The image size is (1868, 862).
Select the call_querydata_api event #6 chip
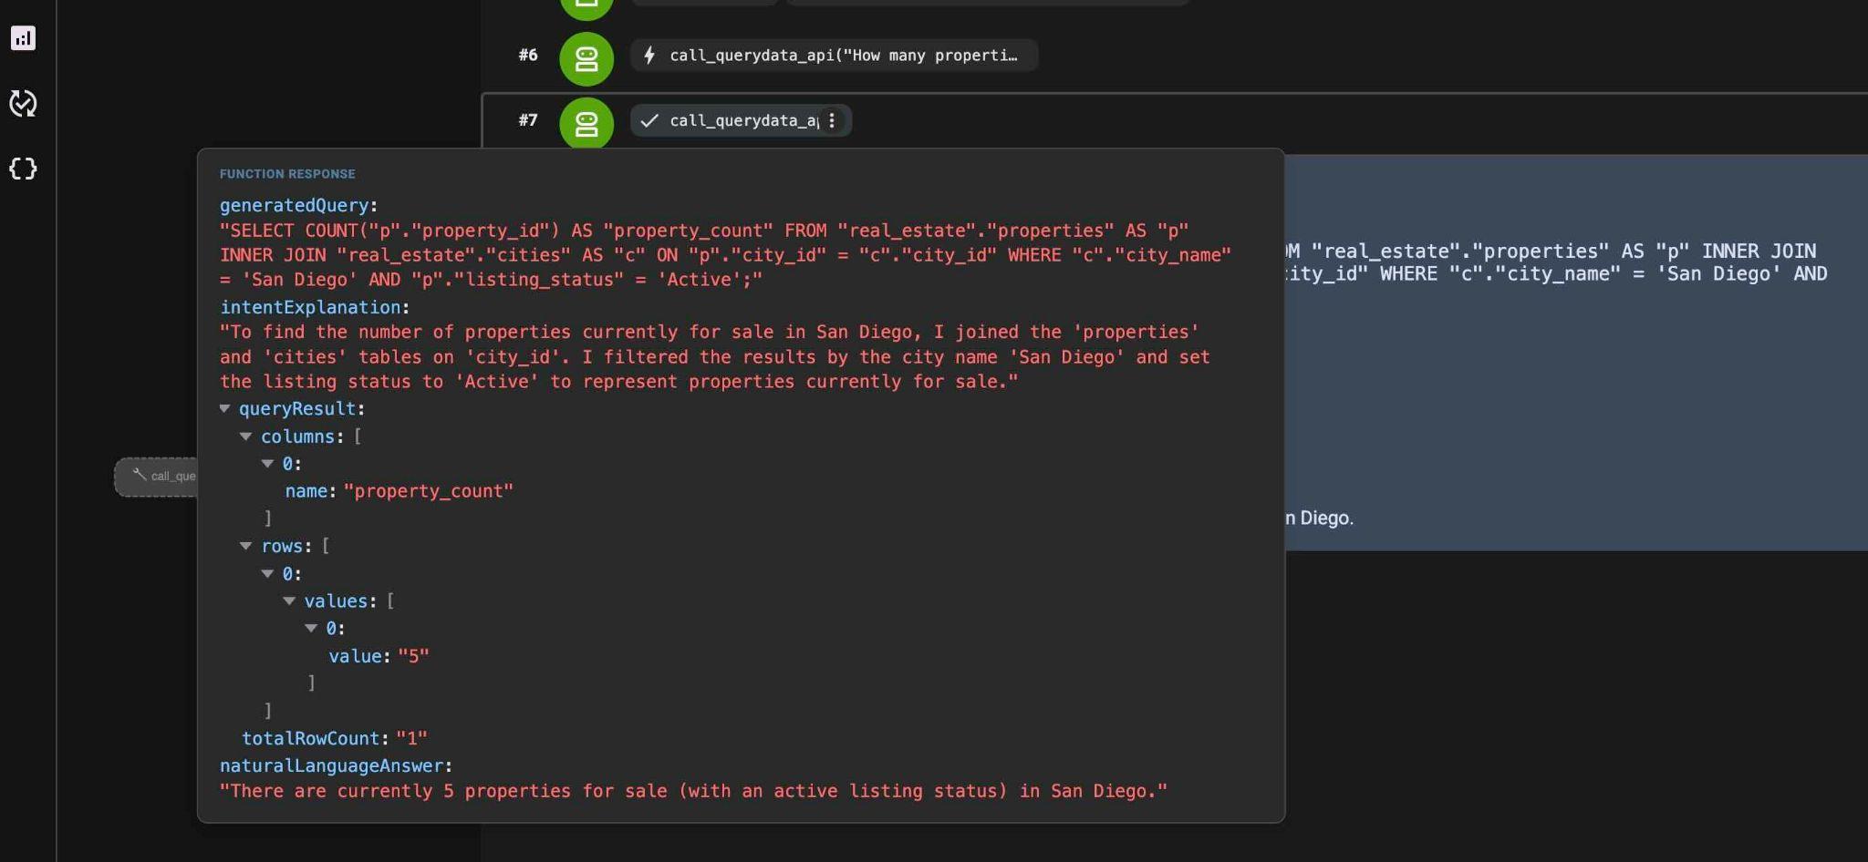[834, 56]
